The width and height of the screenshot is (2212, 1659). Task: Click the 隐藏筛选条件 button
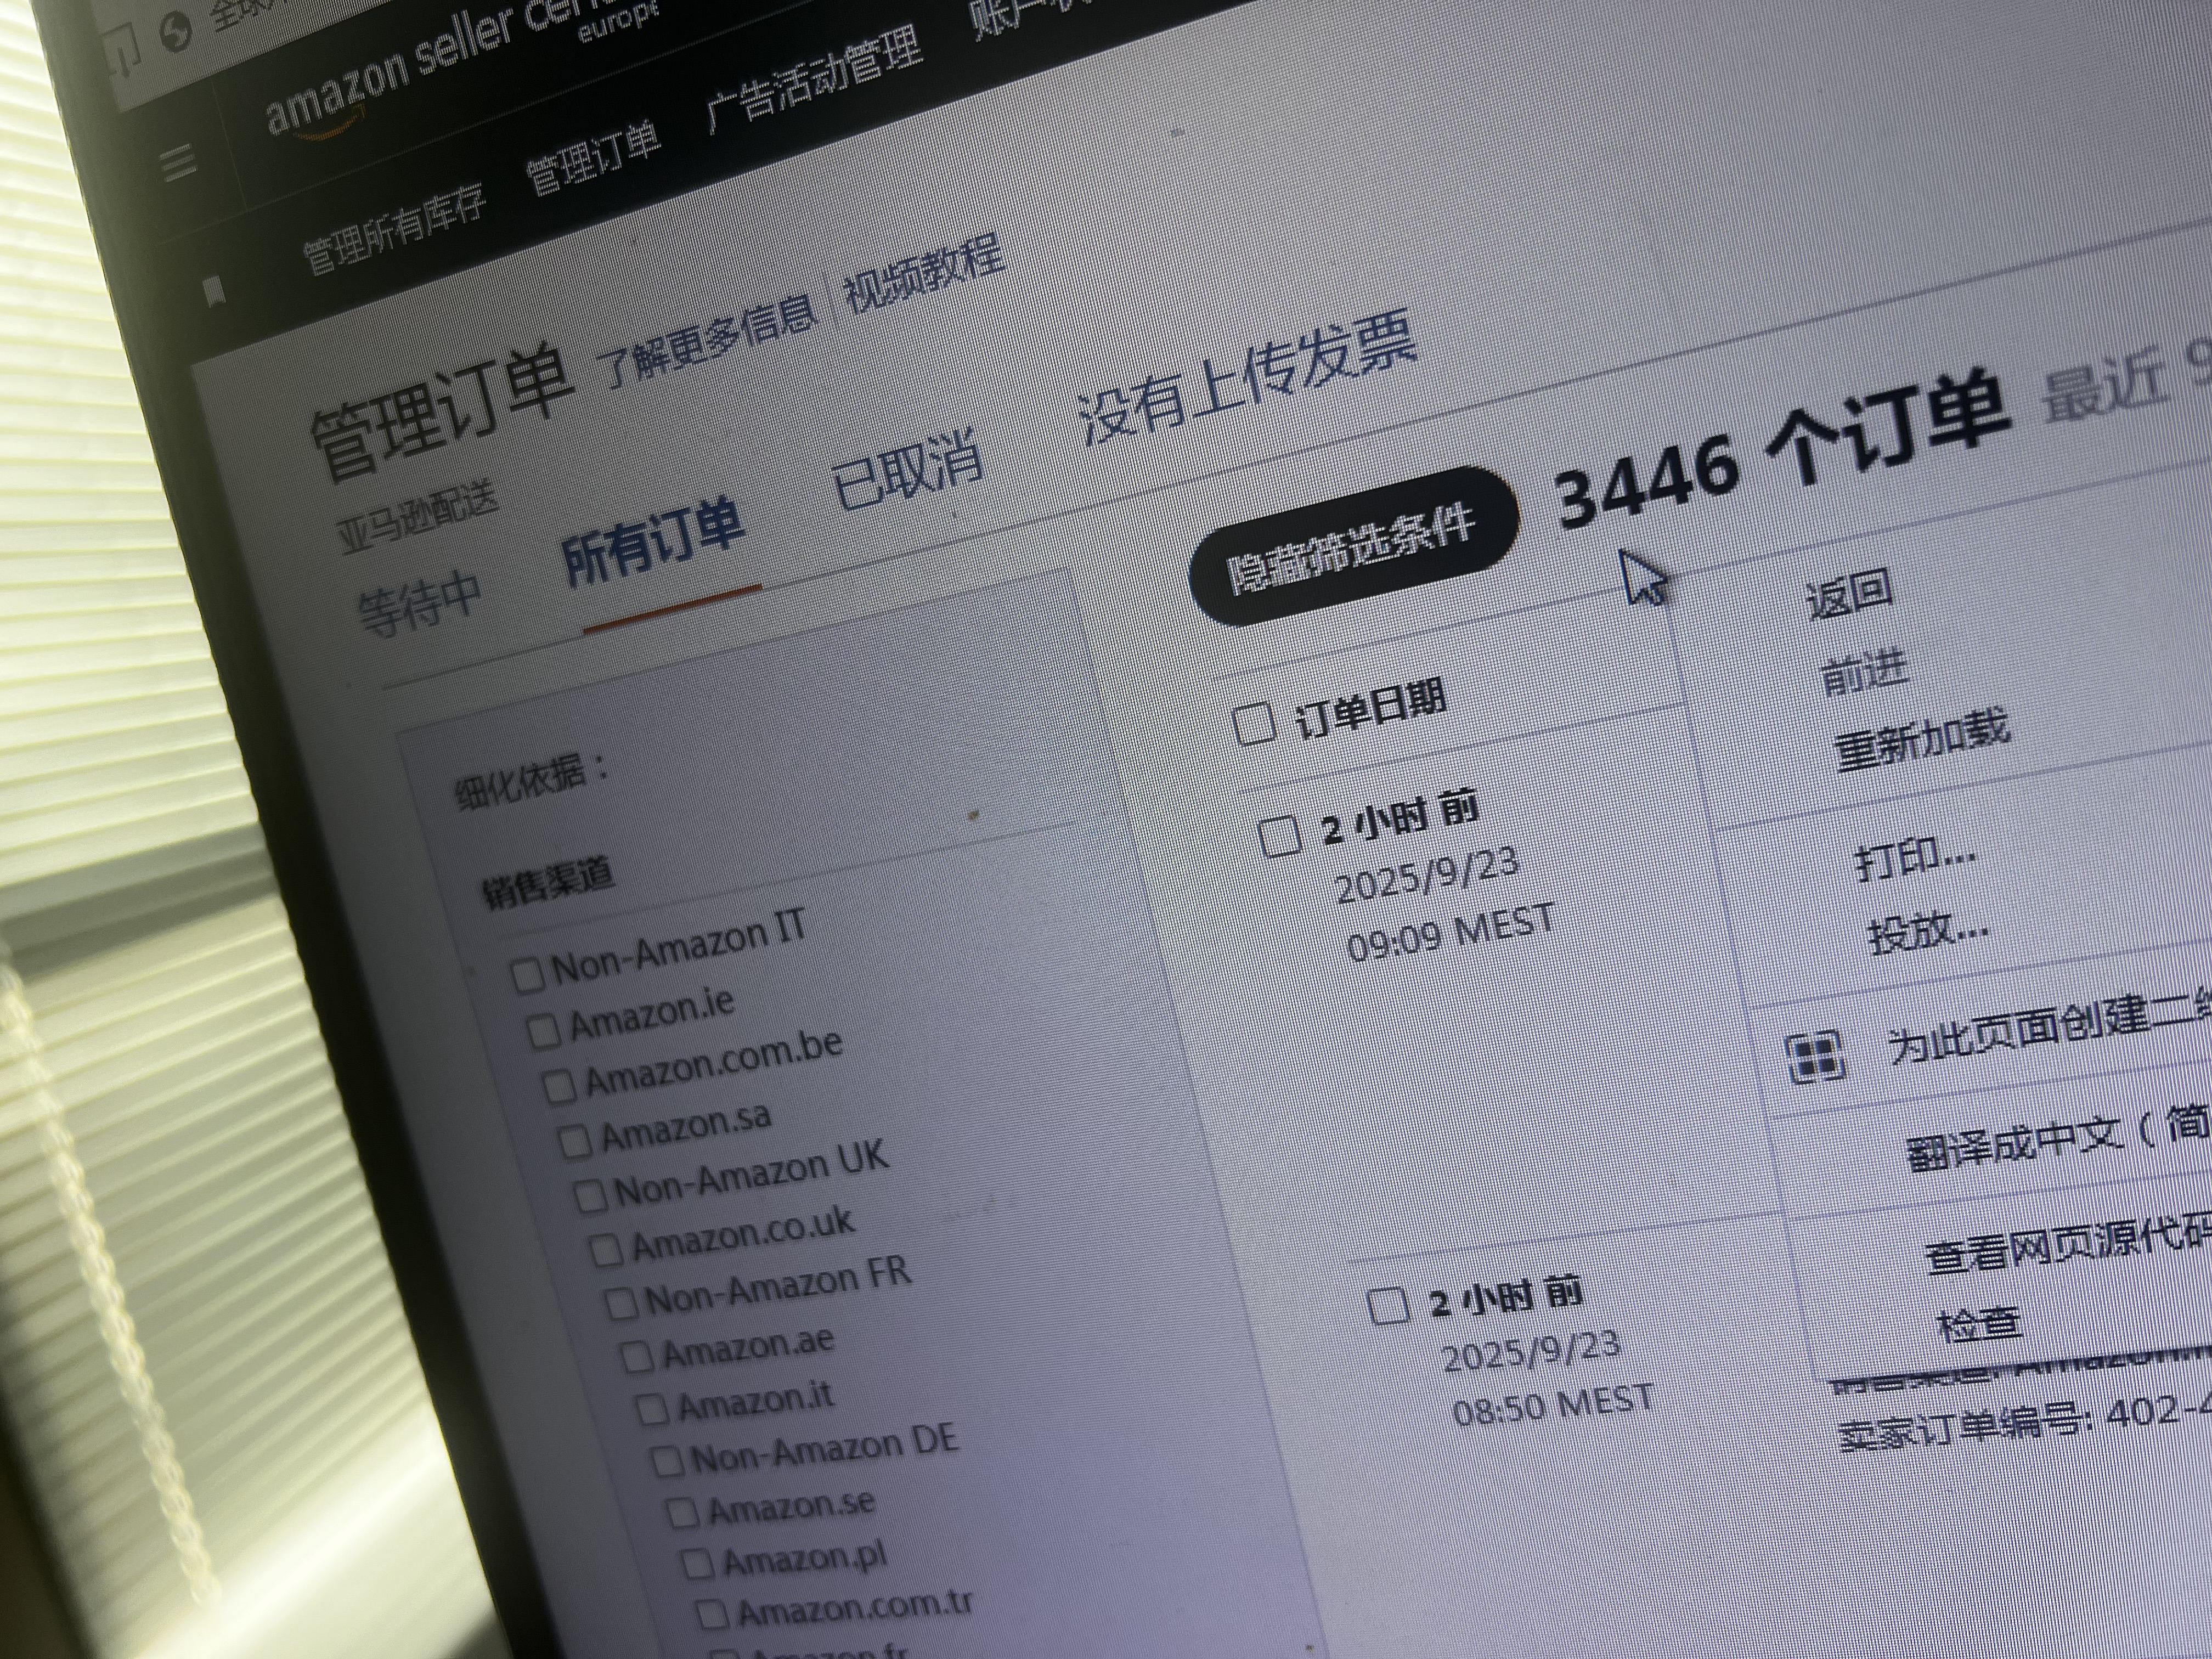[x=1353, y=546]
